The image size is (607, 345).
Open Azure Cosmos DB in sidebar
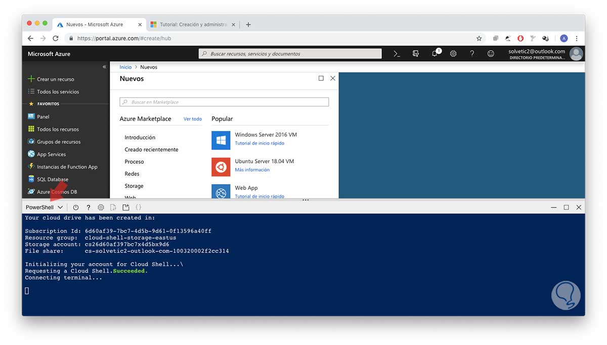pyautogui.click(x=53, y=192)
